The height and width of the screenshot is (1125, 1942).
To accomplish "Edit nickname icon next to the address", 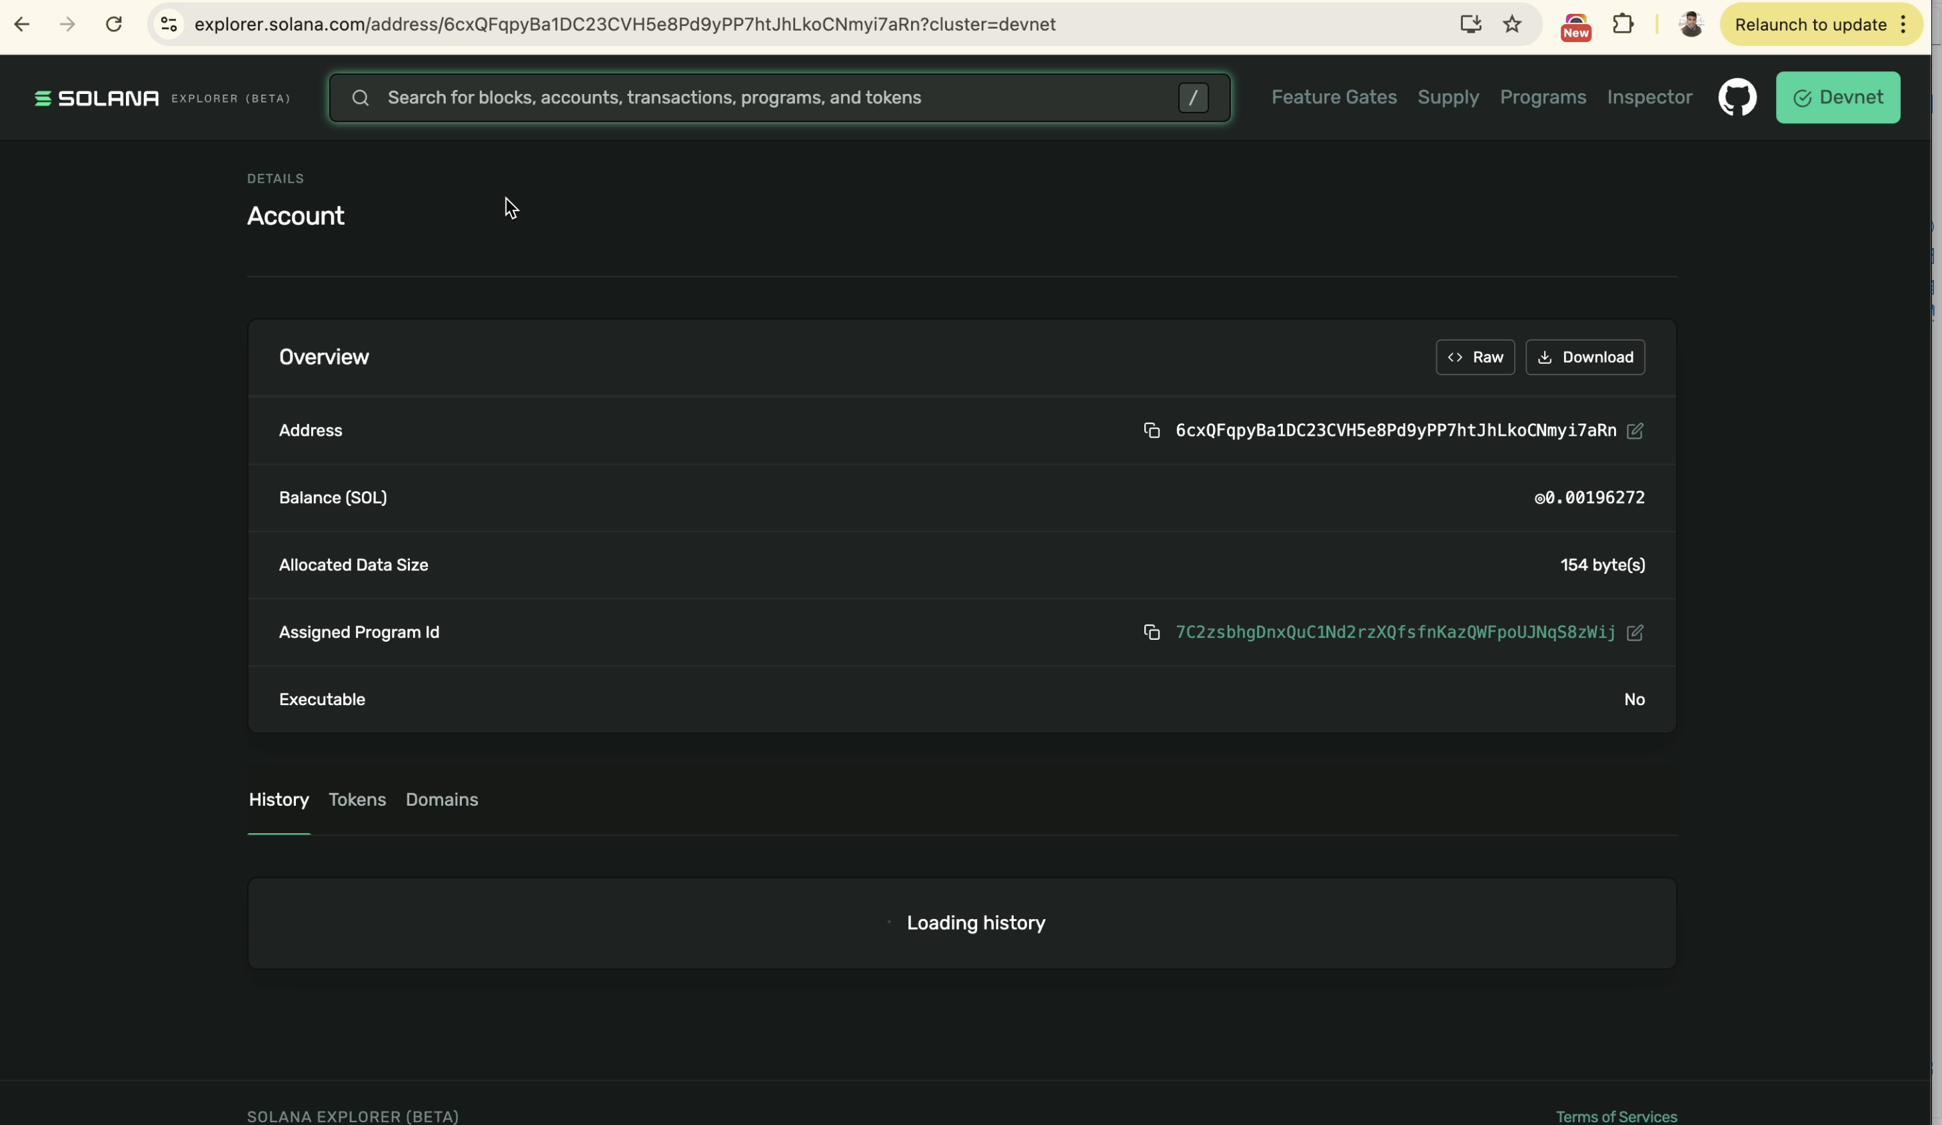I will click(1635, 431).
